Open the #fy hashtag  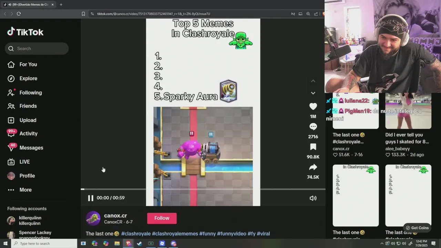252,234
